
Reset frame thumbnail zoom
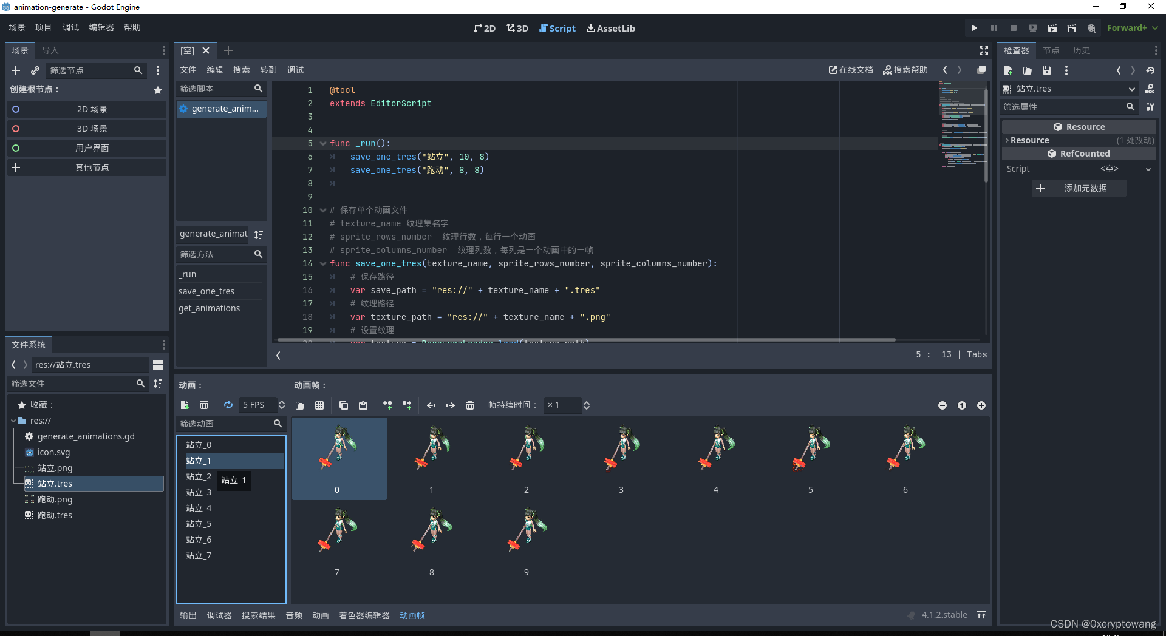(962, 405)
